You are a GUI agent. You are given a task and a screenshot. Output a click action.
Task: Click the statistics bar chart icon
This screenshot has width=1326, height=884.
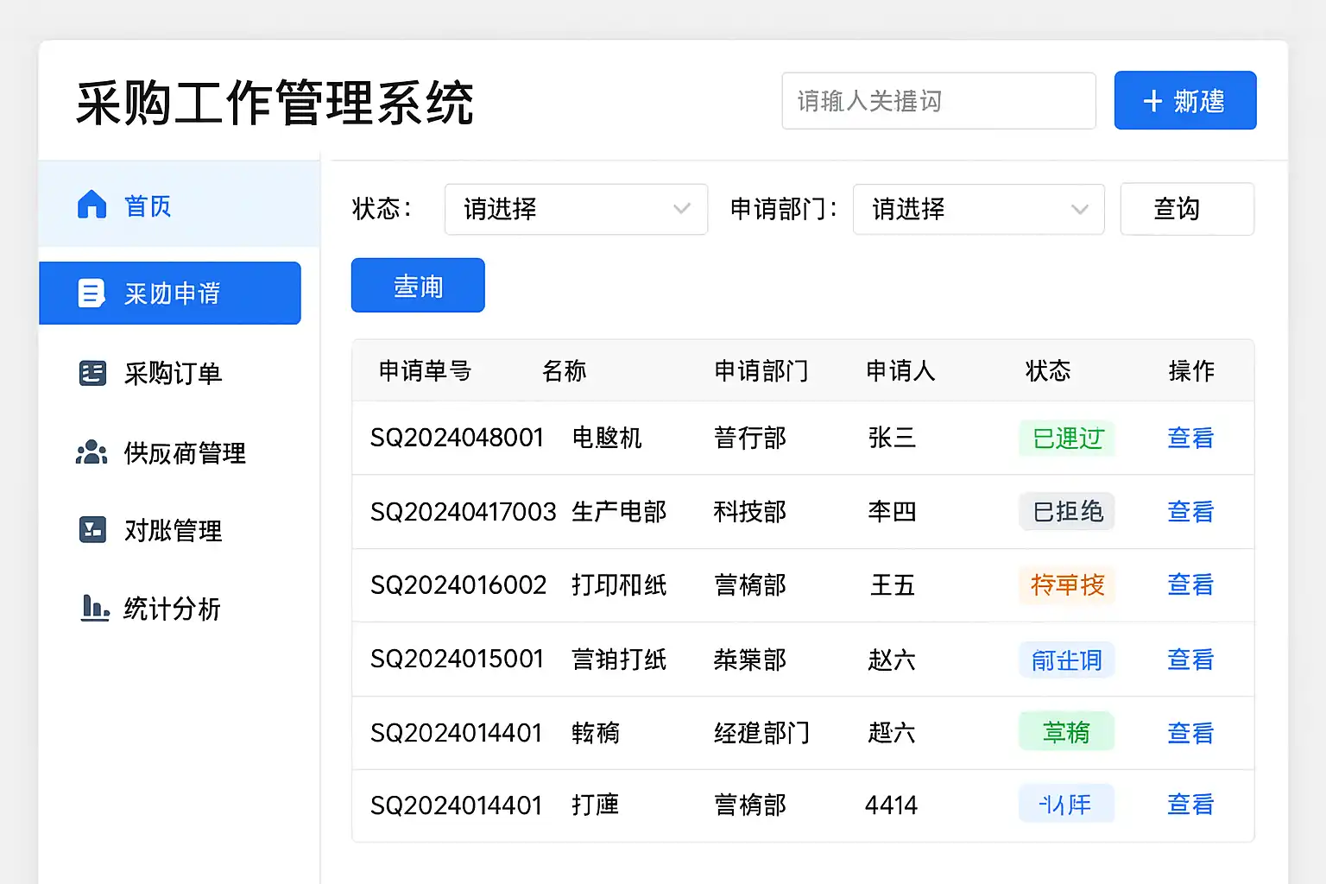click(94, 608)
